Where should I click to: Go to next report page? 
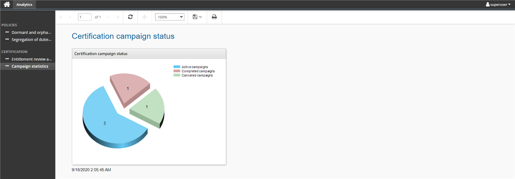[108, 17]
